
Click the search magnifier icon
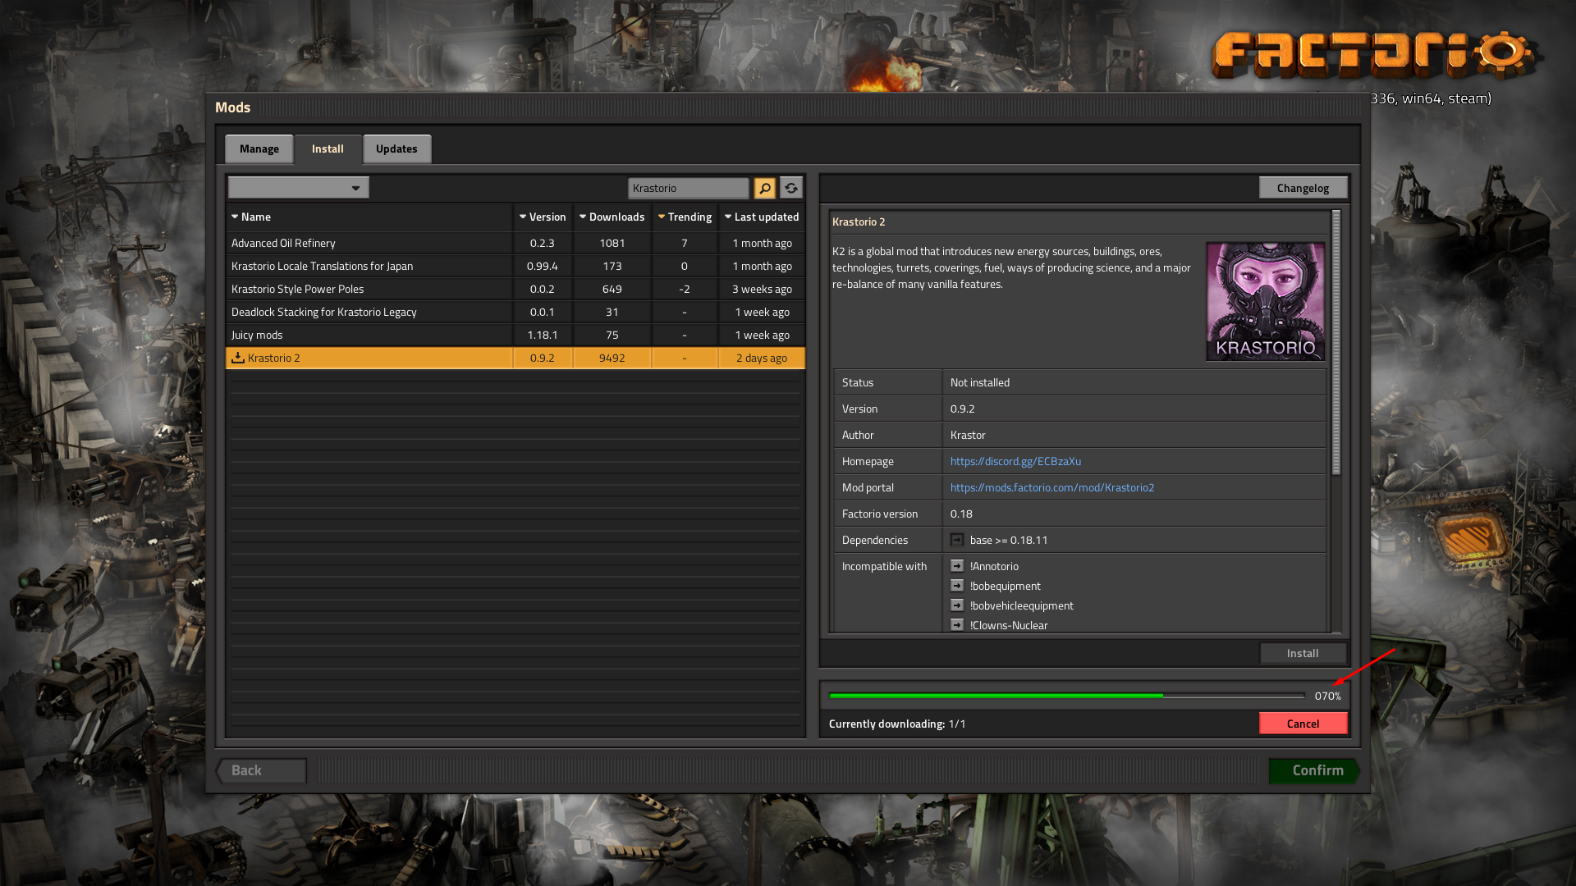pos(764,188)
